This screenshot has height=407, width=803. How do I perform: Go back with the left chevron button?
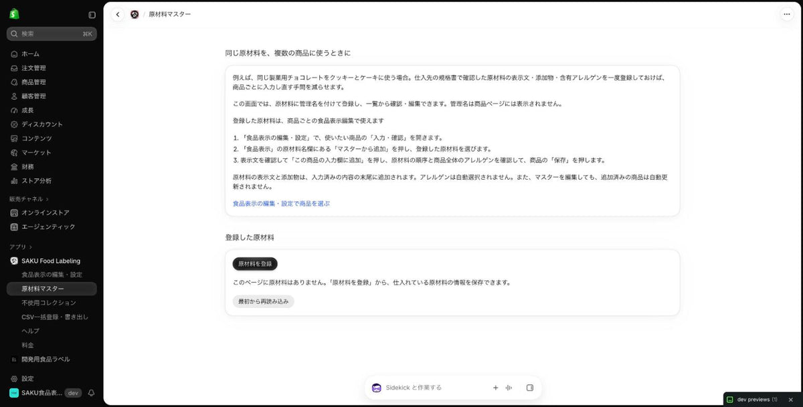click(x=118, y=14)
